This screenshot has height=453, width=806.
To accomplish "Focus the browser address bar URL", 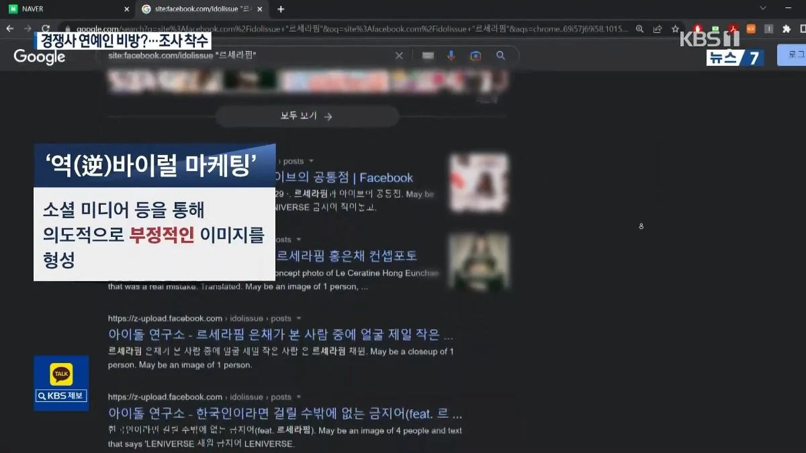I will coord(353,29).
